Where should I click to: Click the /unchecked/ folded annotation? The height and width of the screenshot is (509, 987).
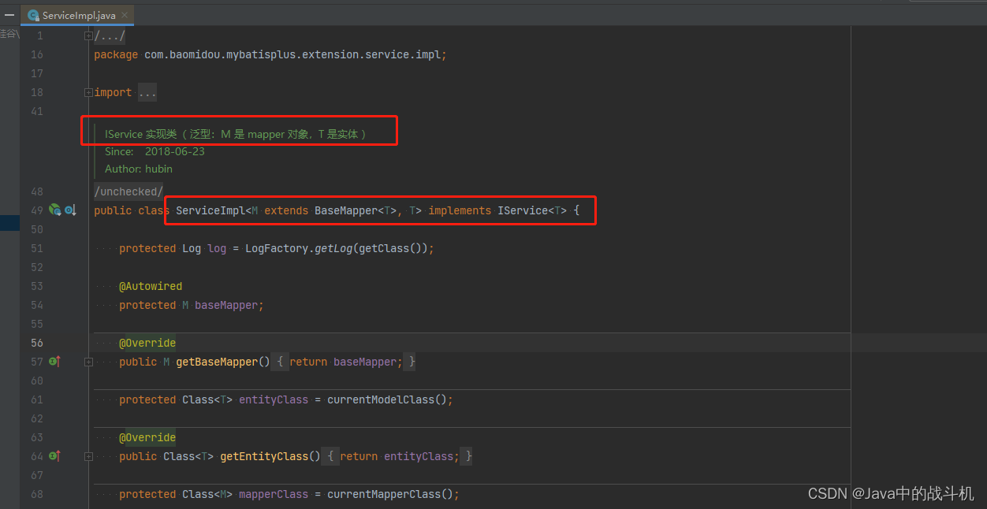coord(128,191)
